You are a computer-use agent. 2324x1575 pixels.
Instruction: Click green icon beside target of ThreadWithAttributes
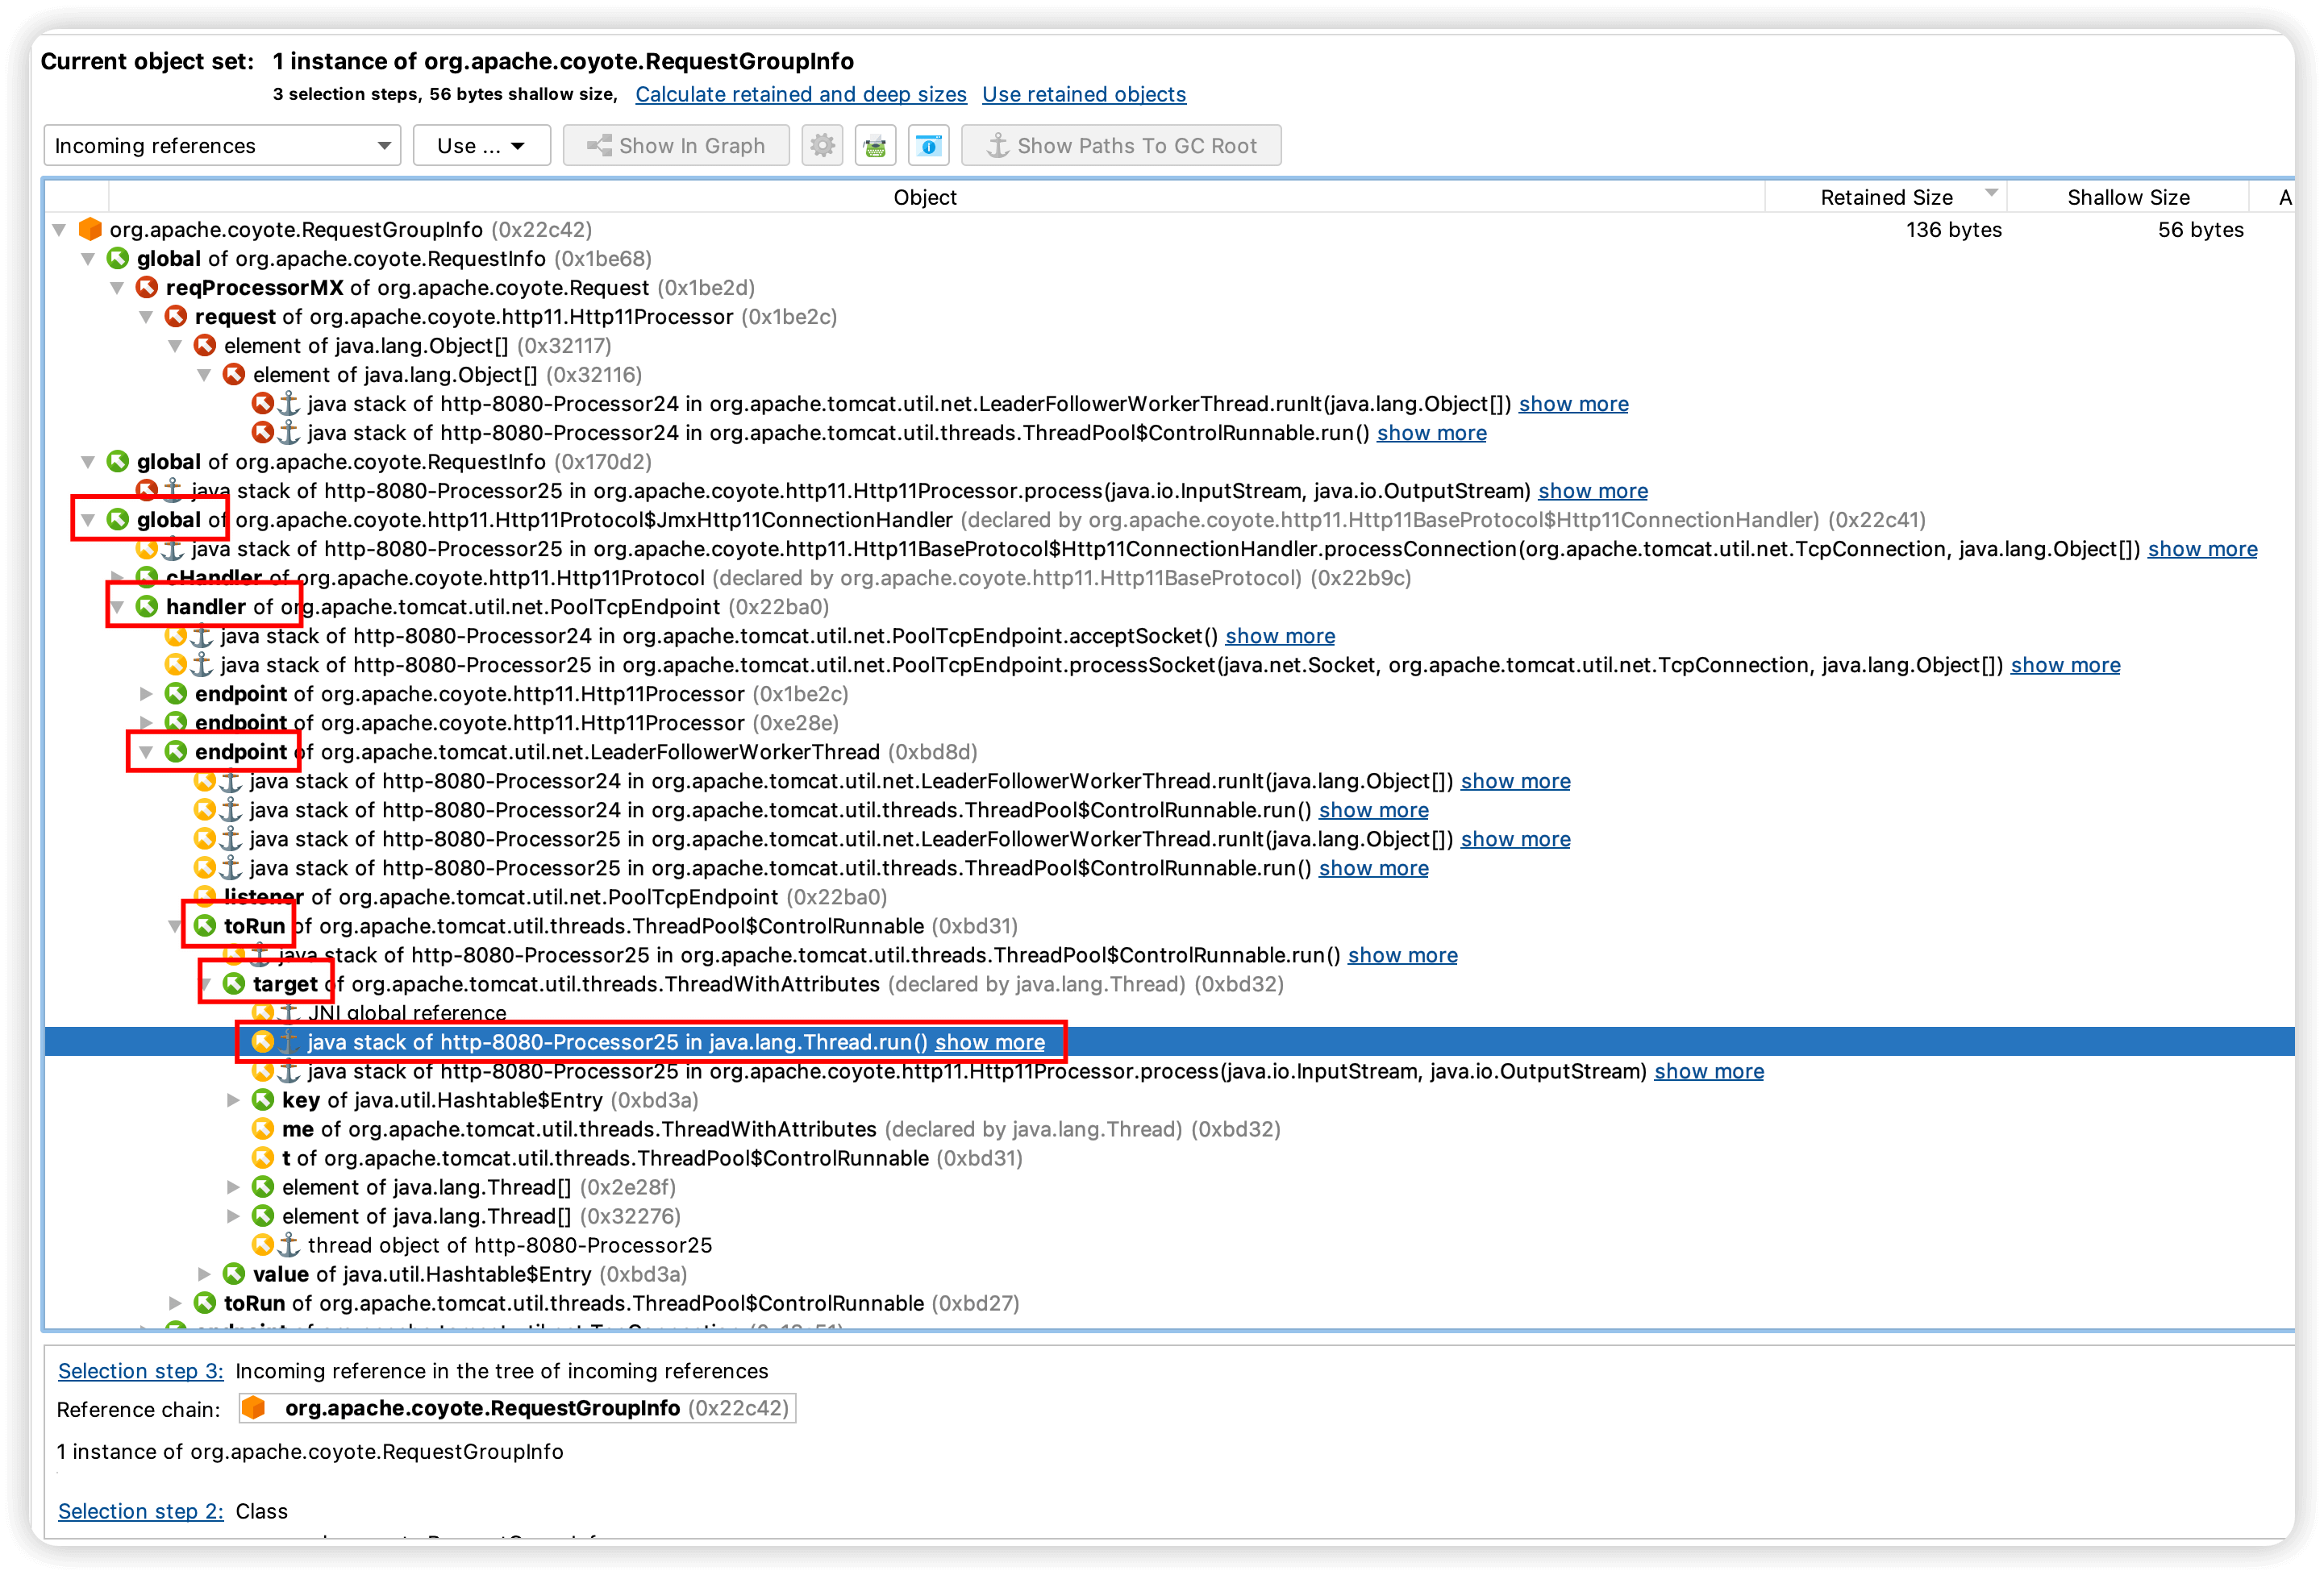[234, 984]
